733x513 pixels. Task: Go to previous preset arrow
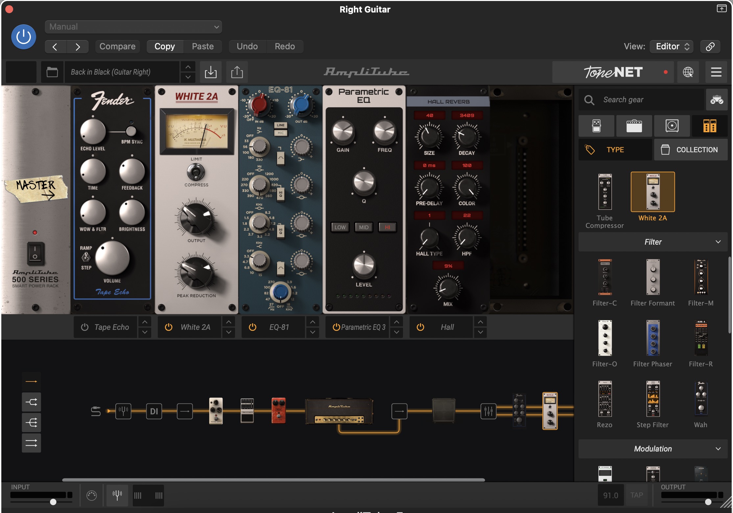[55, 47]
